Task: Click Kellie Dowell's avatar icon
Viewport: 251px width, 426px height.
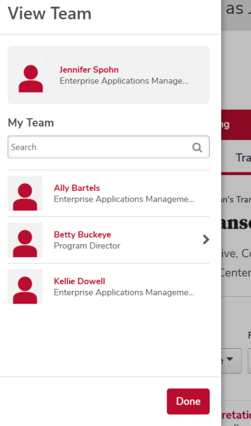Action: (25, 287)
